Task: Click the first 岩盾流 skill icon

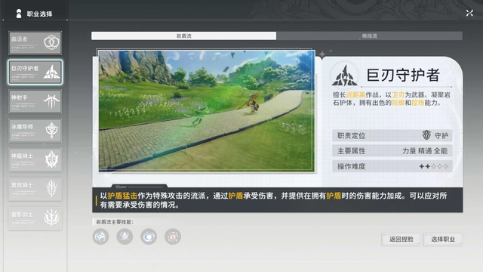Action: 100,236
